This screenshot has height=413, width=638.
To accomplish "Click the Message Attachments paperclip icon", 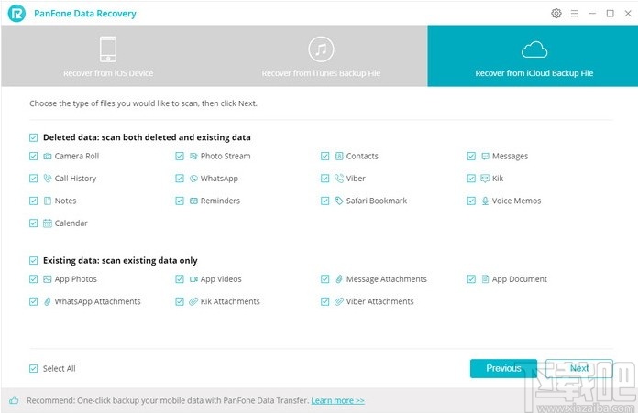I will (339, 279).
